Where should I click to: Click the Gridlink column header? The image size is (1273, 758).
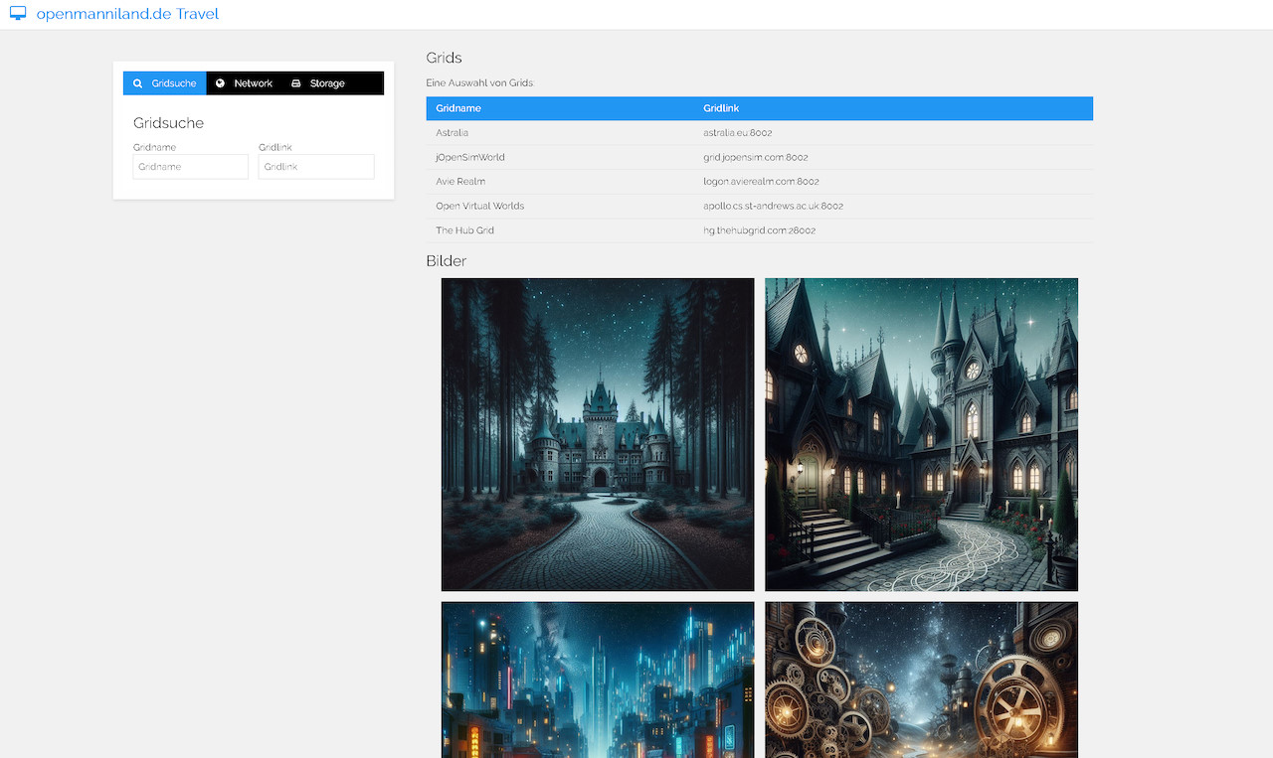(721, 108)
